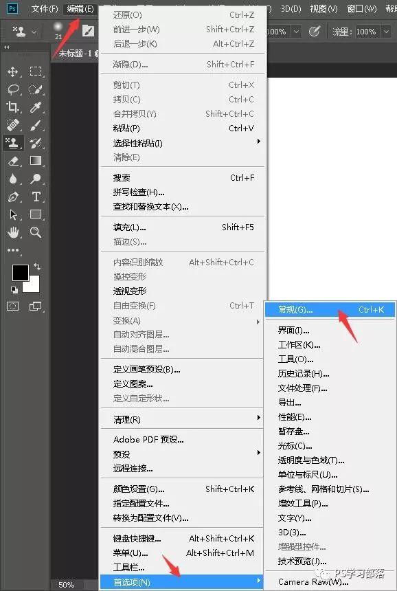Click the 50% zoom level field
Viewport: 397px width, 591px height.
[67, 585]
